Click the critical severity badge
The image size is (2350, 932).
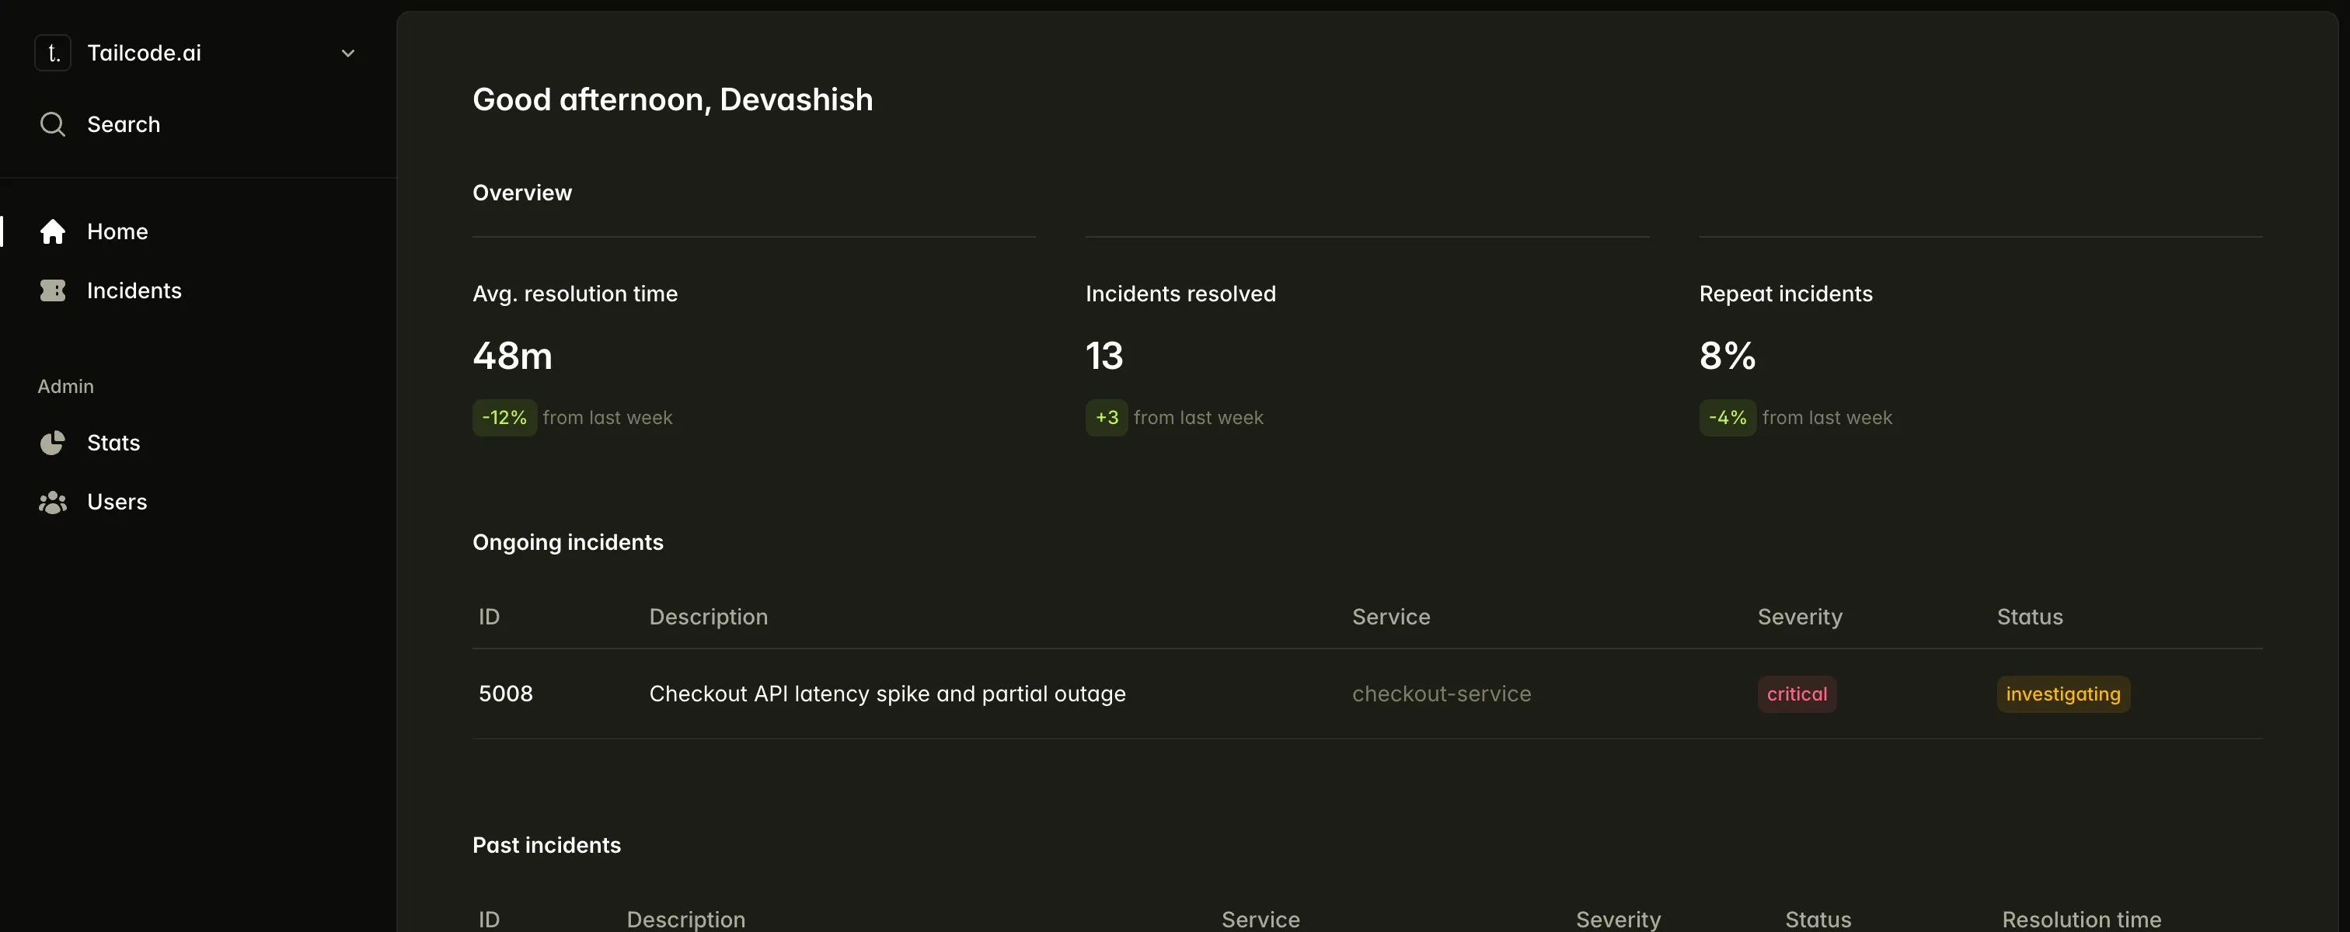tap(1796, 694)
